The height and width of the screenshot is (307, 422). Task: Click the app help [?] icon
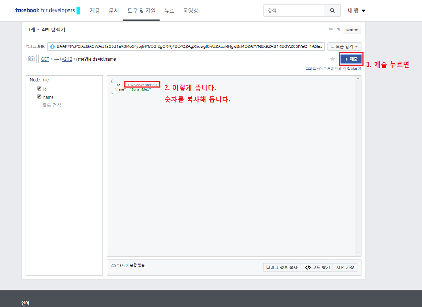point(338,30)
